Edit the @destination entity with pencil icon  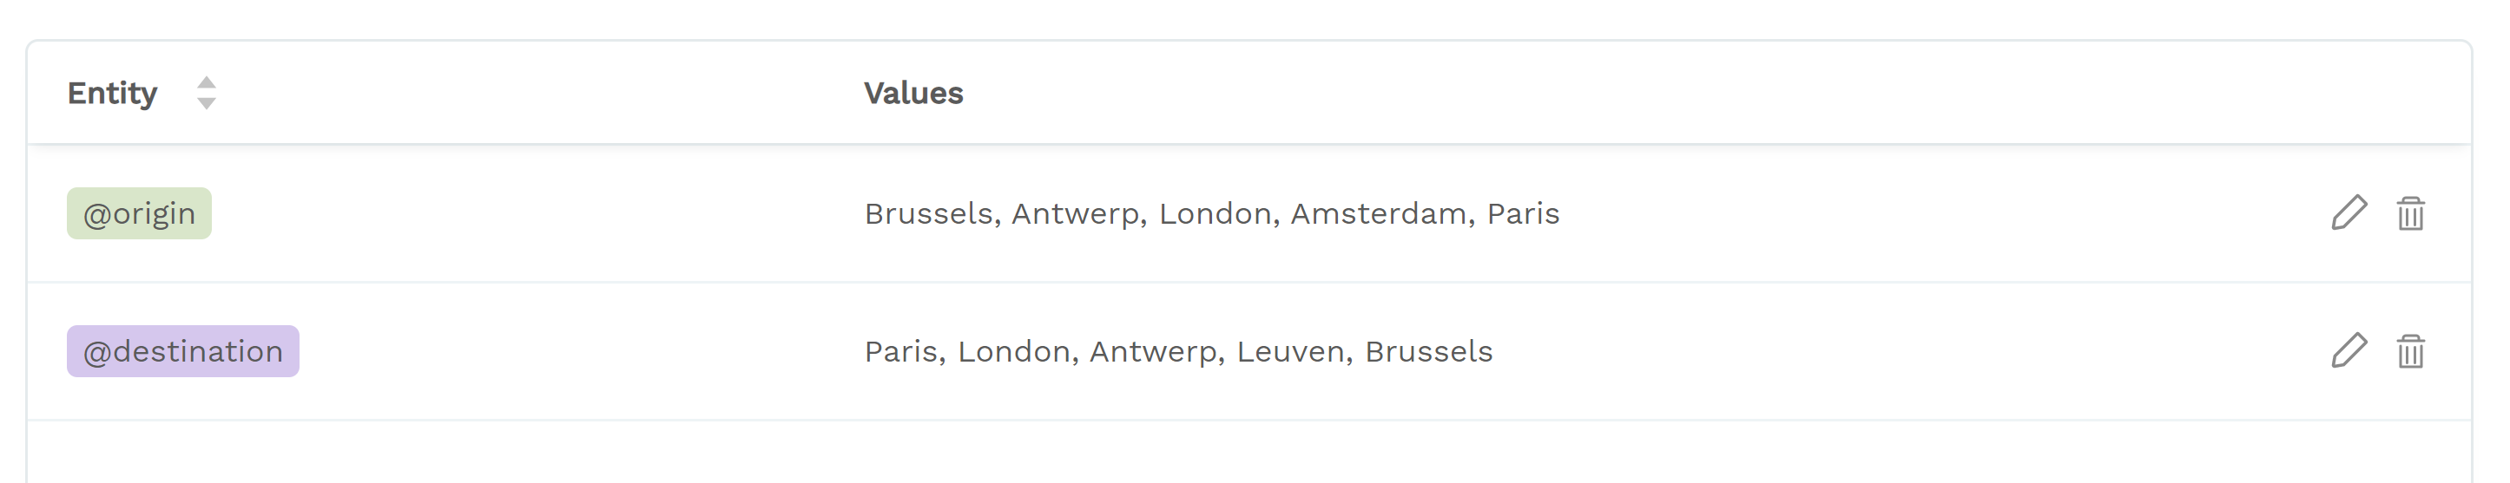[x=2349, y=350]
